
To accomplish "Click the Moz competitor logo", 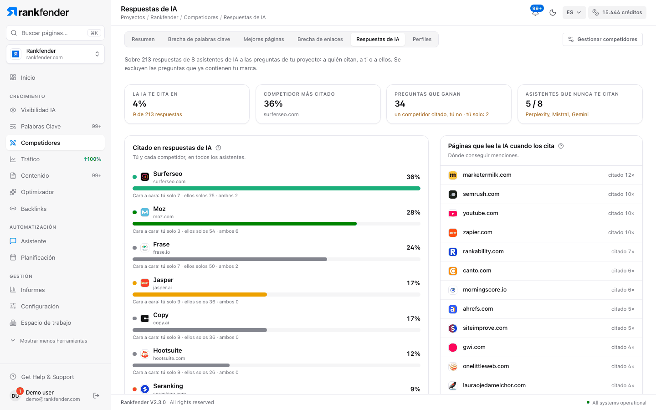I will click(145, 212).
